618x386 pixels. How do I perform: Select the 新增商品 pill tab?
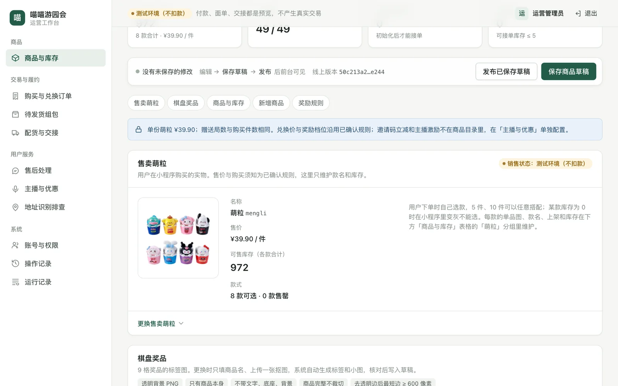[x=271, y=103]
